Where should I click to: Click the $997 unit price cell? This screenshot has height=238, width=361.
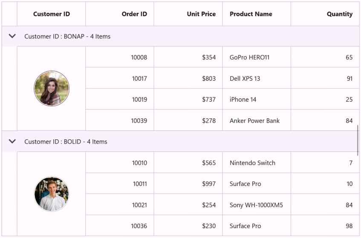pos(209,184)
